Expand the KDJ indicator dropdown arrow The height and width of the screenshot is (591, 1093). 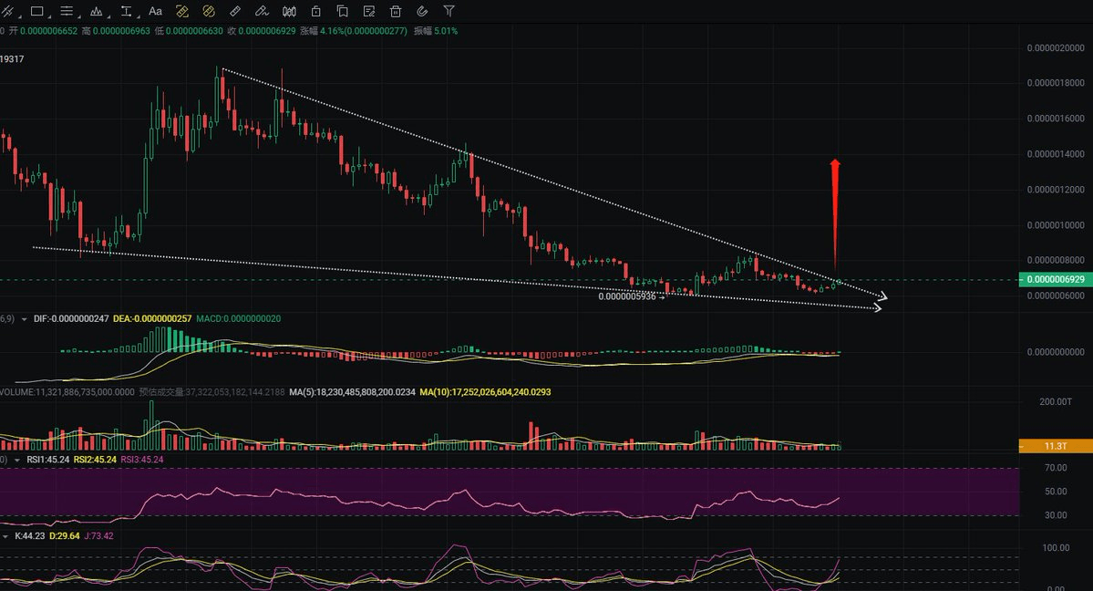pyautogui.click(x=5, y=536)
